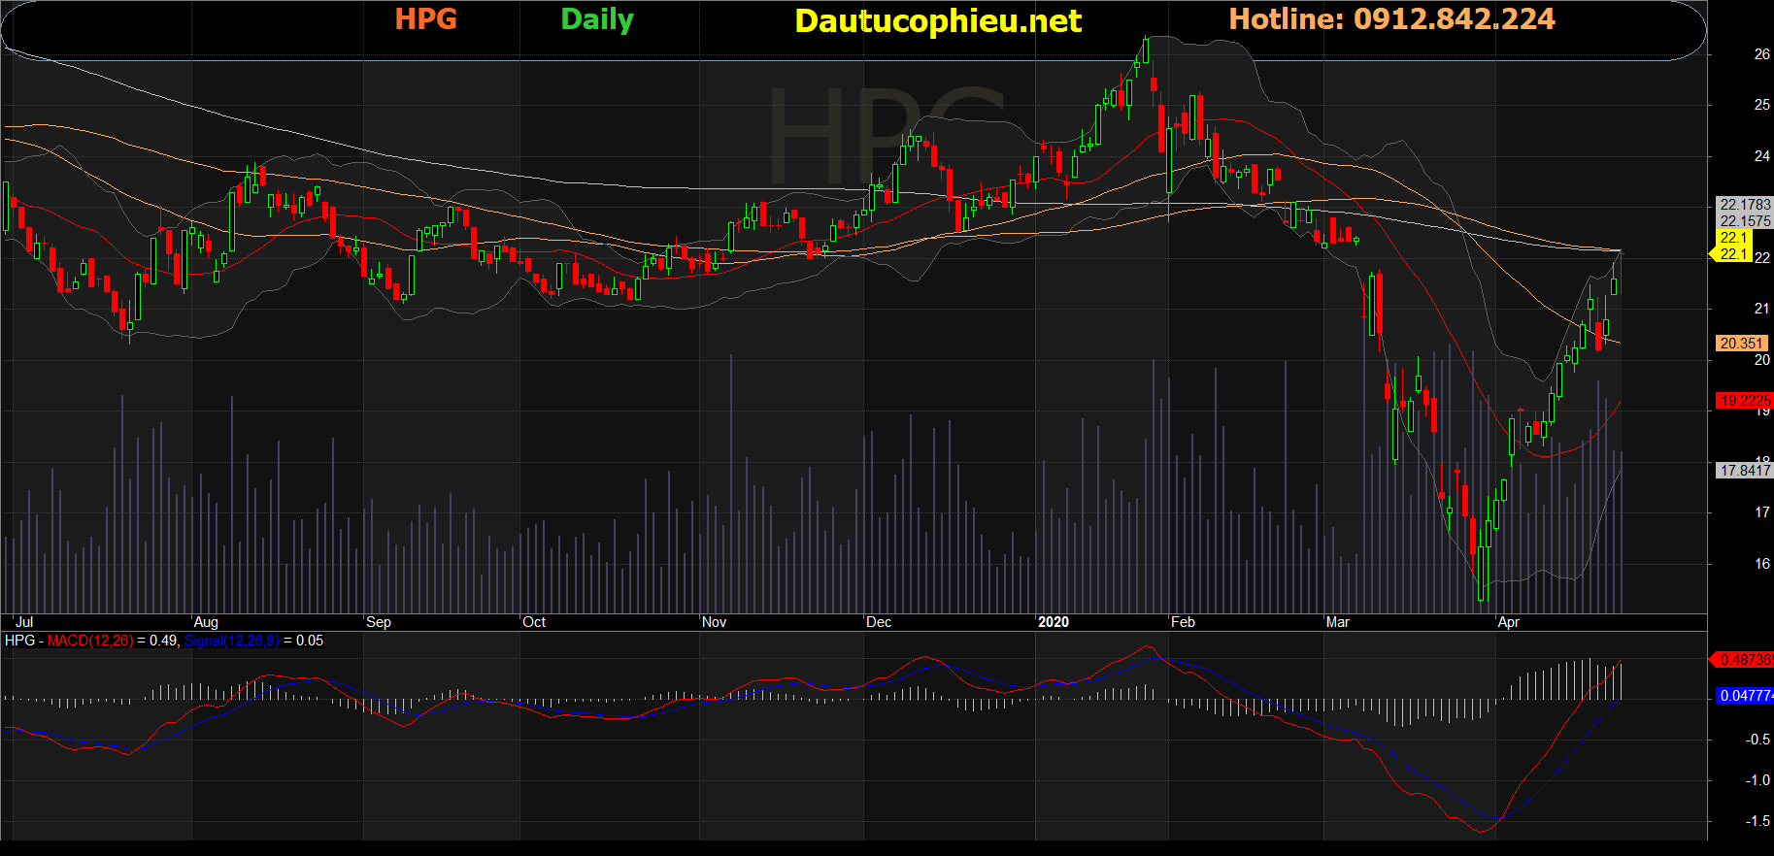
Task: Click the orange 20.351 price tag
Action: 1741,344
